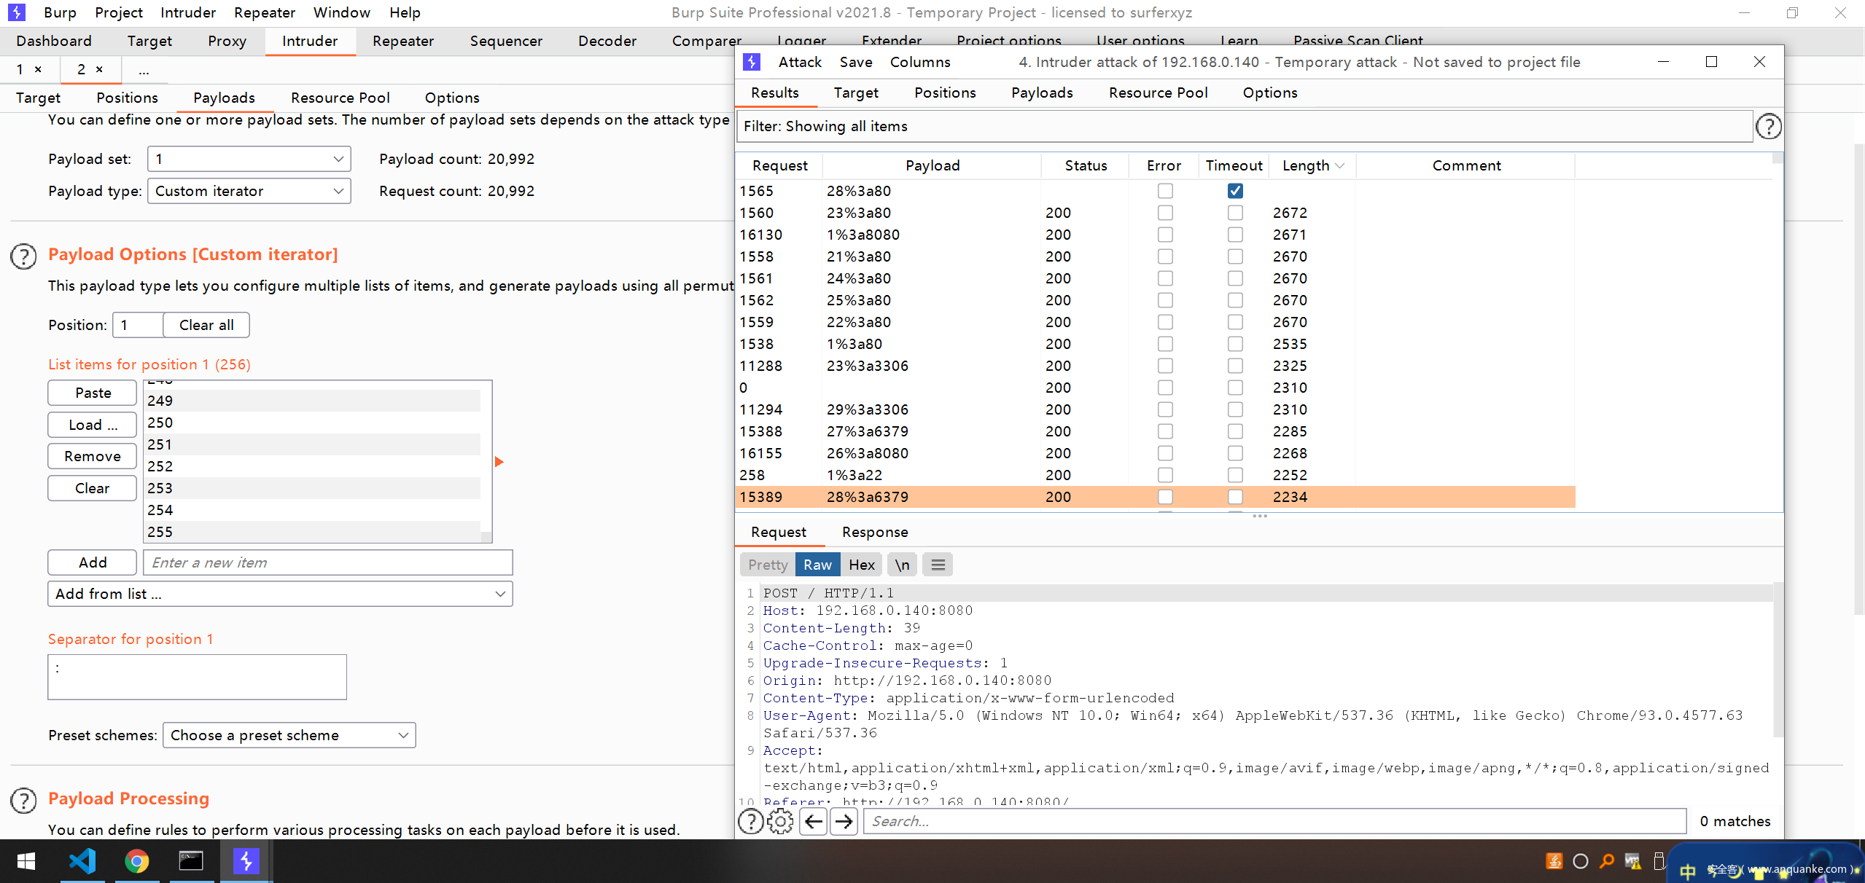This screenshot has height=883, width=1865.
Task: Expand the Payload type dropdown
Action: [249, 191]
